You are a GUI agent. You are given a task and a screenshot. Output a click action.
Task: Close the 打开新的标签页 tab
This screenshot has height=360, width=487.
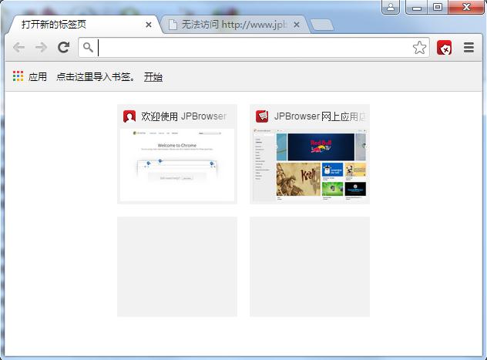click(x=149, y=25)
